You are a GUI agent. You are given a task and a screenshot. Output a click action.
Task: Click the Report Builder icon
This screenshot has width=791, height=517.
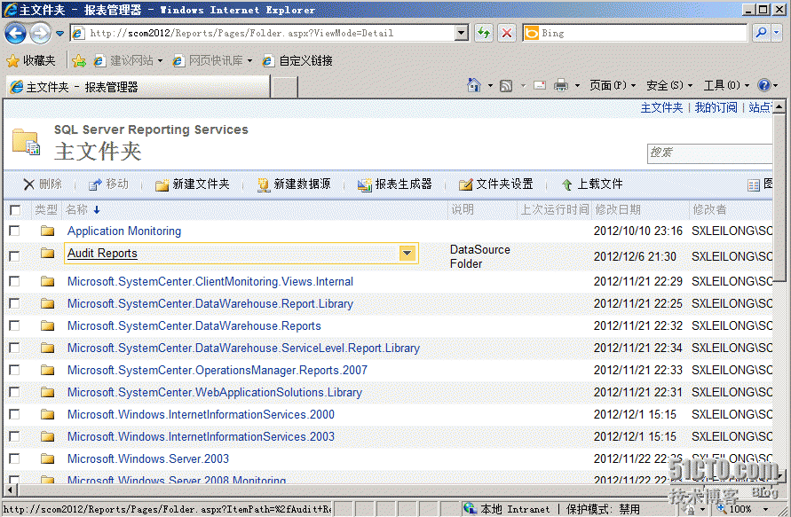click(364, 185)
